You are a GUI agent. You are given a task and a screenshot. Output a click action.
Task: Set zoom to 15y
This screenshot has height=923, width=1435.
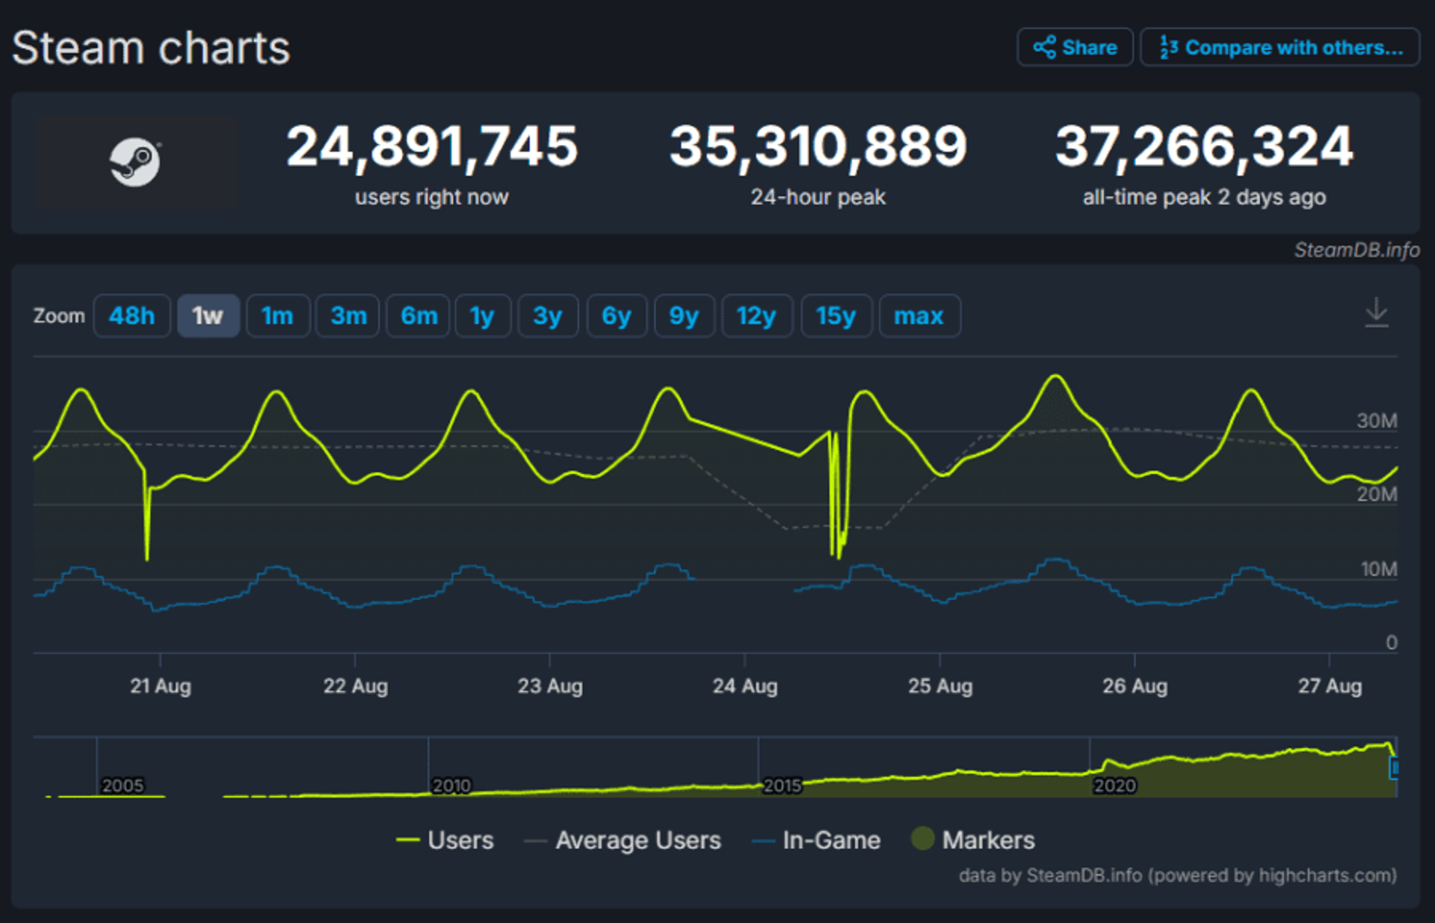point(836,316)
